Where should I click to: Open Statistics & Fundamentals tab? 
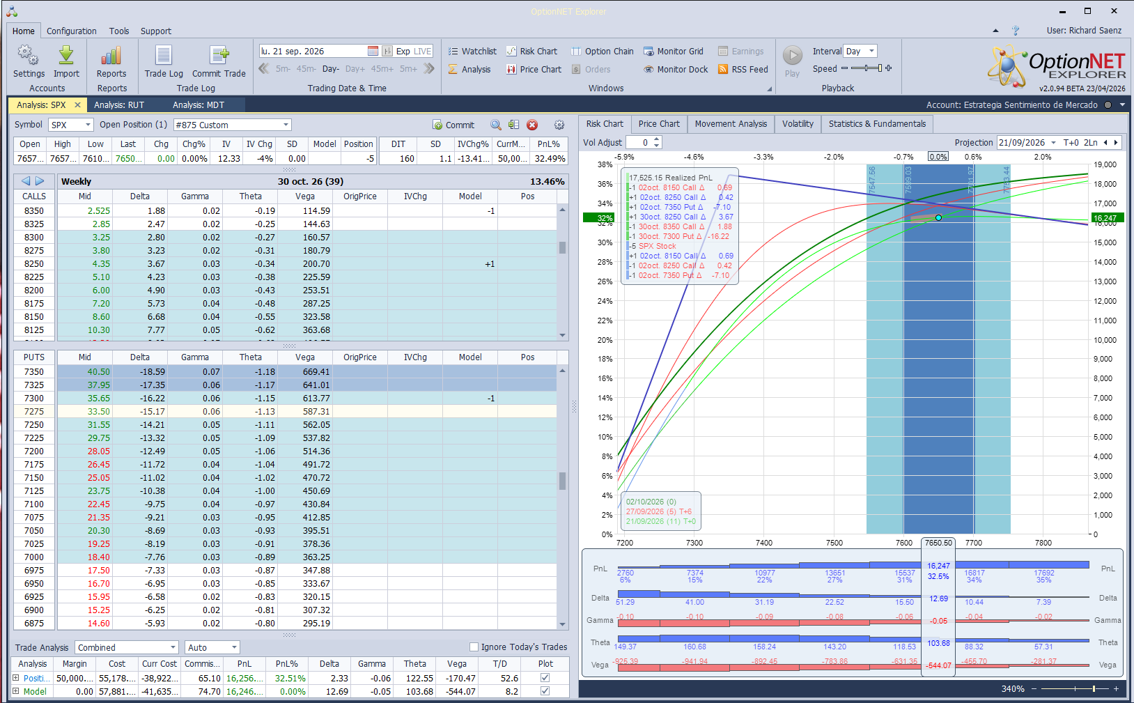coord(877,124)
